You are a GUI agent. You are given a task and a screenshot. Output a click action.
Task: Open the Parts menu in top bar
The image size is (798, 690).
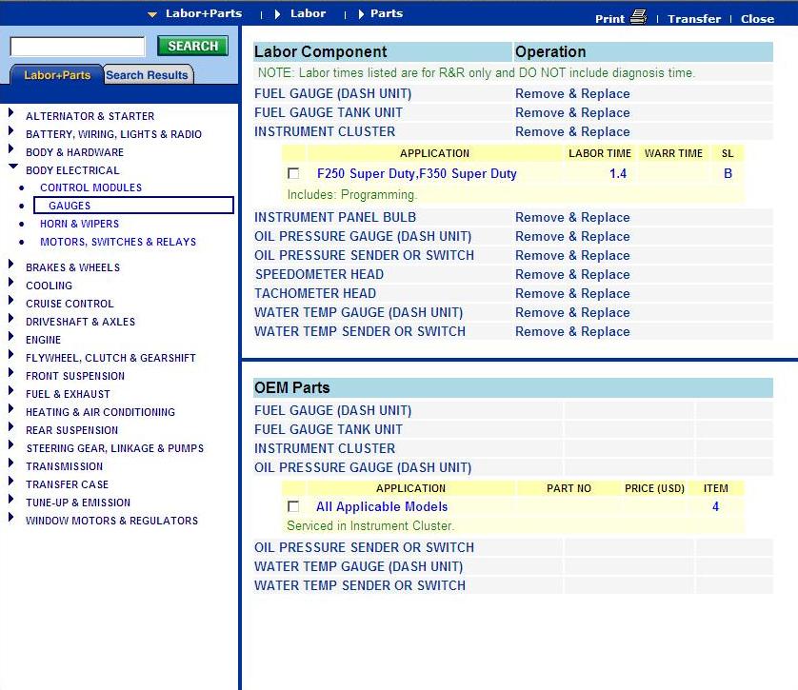coord(386,13)
